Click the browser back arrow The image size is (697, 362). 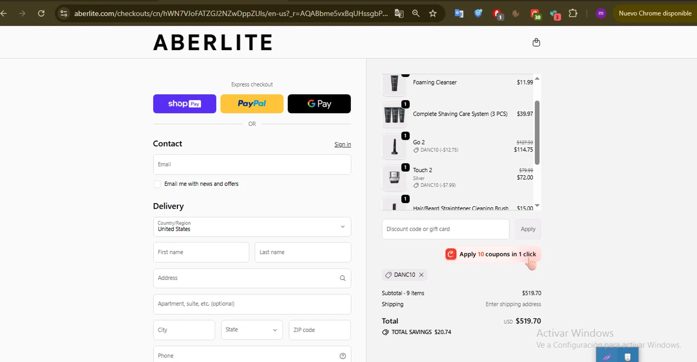pyautogui.click(x=3, y=13)
